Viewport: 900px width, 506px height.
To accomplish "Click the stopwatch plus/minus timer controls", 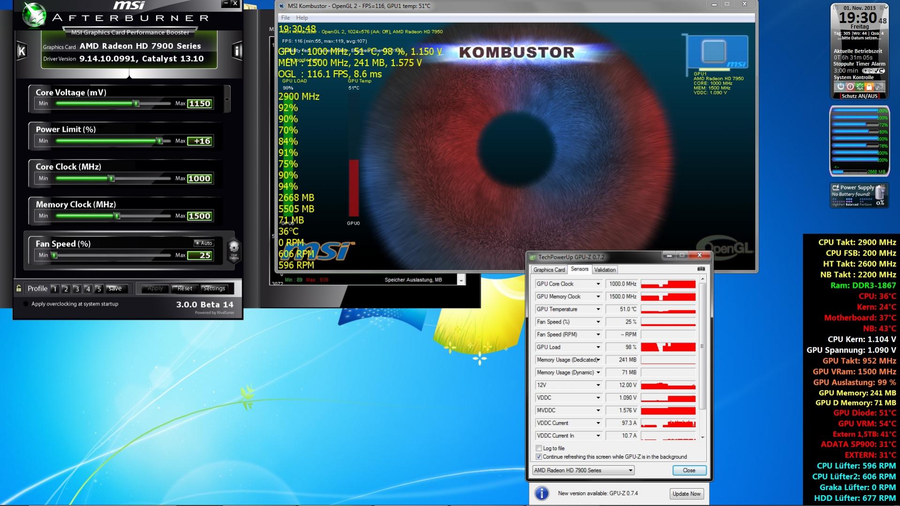I will tap(873, 71).
